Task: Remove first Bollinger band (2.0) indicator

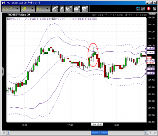Action: click(8, 19)
